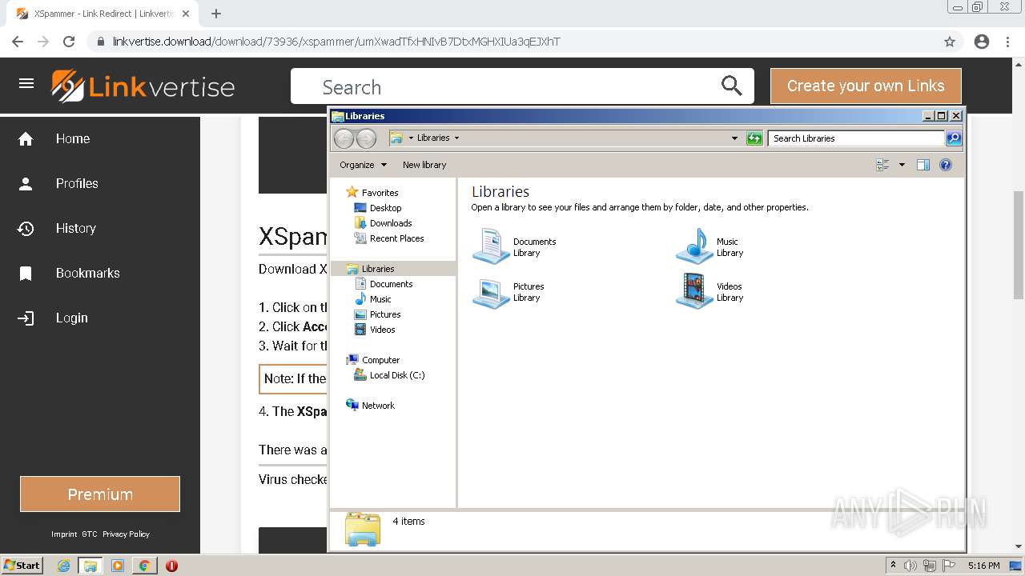Select Pictures in the navigation tree

coord(385,314)
